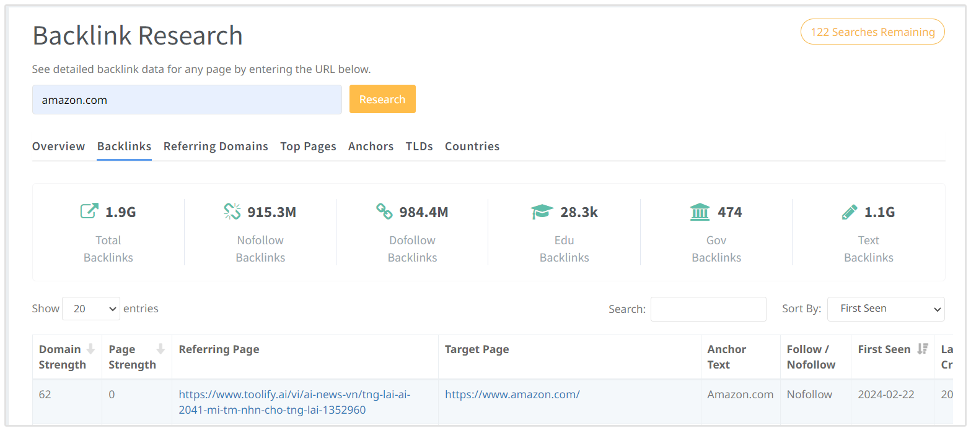Select the Anchors tab
This screenshot has height=431, width=971.
(x=371, y=147)
